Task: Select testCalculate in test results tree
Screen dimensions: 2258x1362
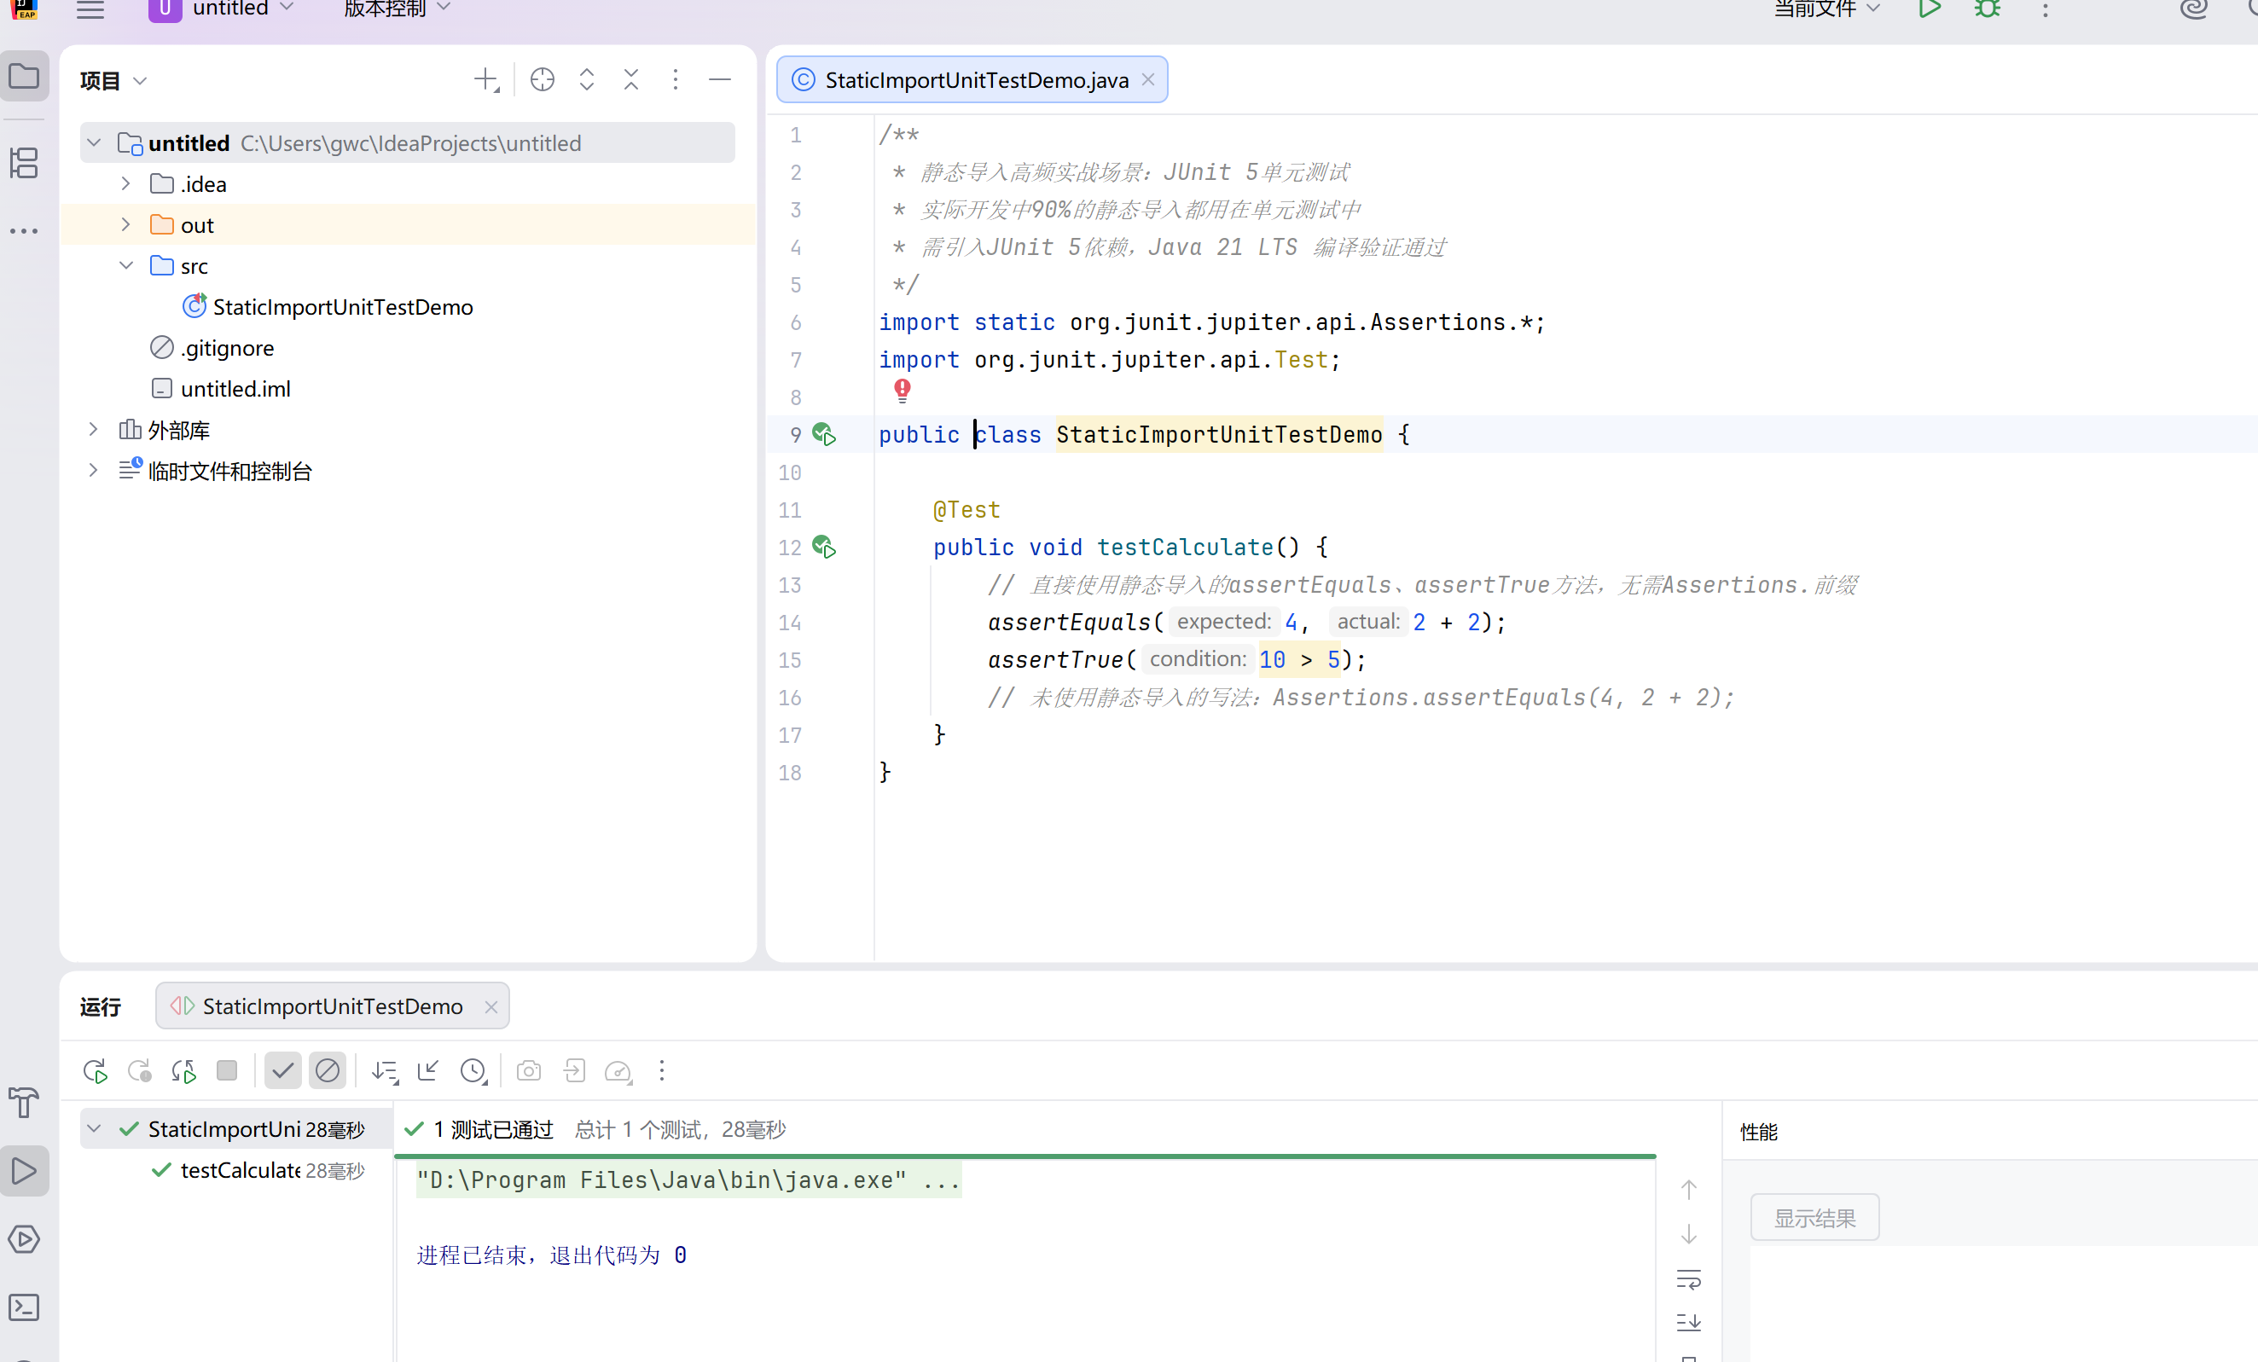Action: click(240, 1169)
